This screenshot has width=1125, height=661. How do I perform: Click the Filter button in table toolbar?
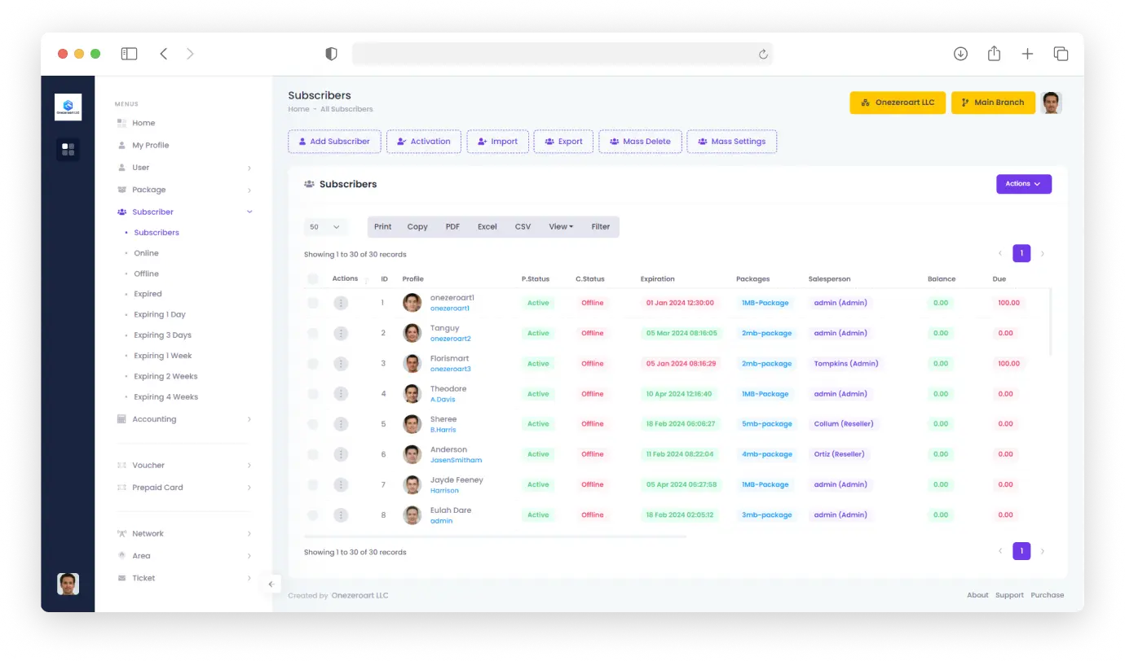pos(601,227)
